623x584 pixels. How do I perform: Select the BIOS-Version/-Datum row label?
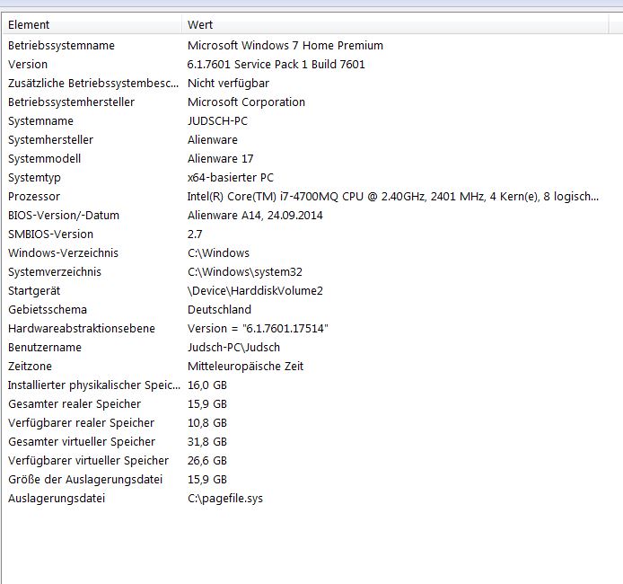pos(64,215)
